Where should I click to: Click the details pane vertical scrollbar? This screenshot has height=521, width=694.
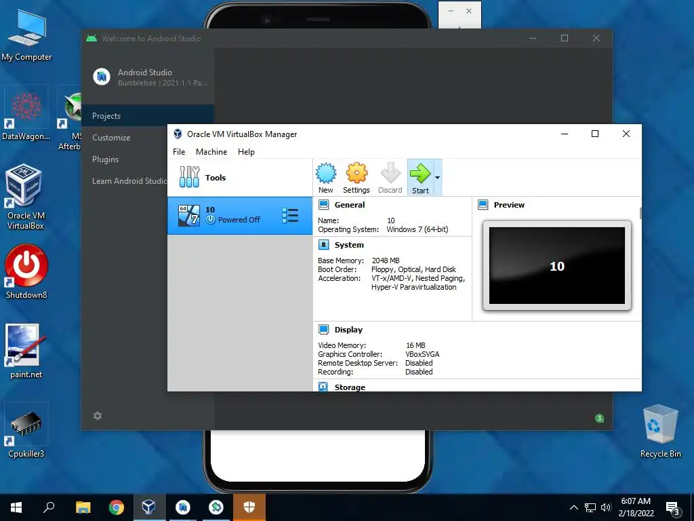640,214
